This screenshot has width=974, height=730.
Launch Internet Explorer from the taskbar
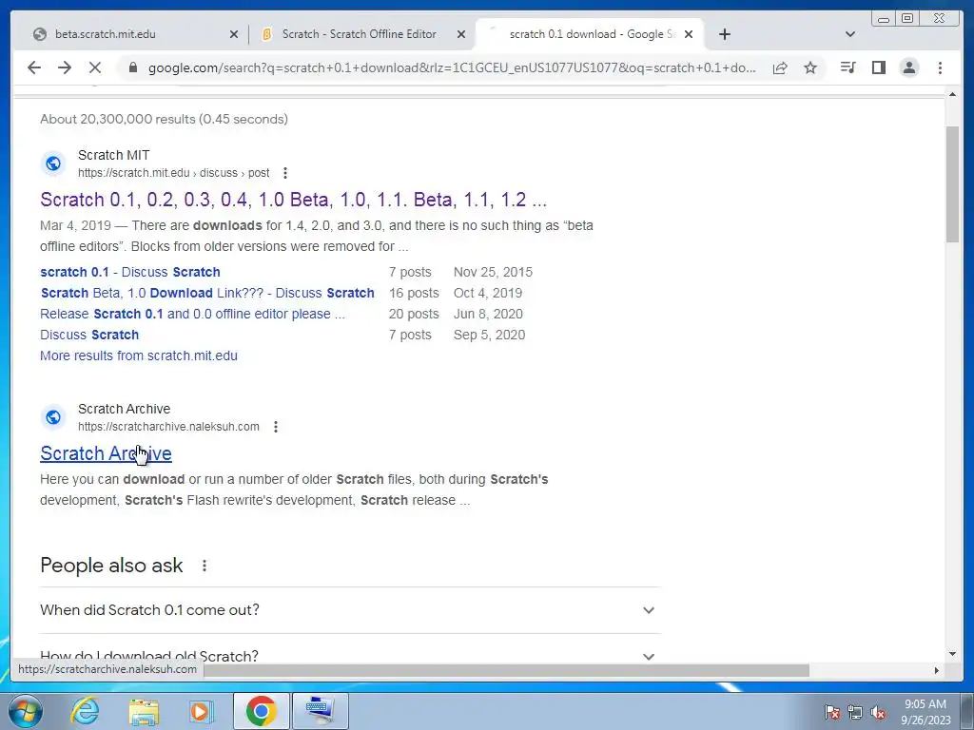[x=85, y=711]
